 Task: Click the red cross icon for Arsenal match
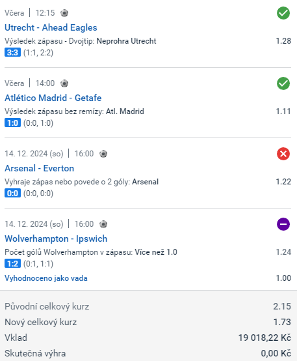283,154
